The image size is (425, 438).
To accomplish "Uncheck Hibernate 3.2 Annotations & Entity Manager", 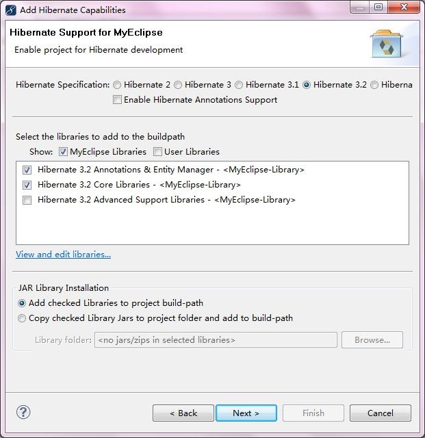I will 27,170.
